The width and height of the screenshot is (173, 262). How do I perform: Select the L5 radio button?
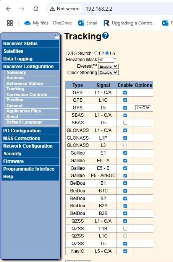(x=107, y=53)
